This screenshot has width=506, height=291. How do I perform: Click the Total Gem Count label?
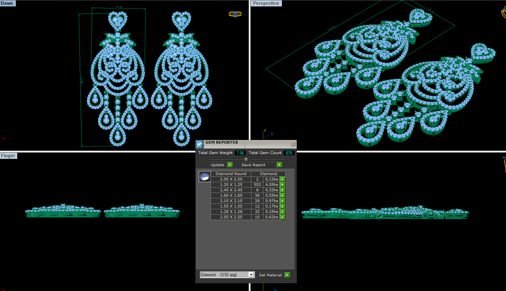[265, 153]
